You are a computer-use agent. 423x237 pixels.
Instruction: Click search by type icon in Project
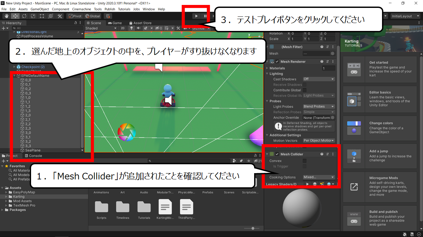pos(234,161)
